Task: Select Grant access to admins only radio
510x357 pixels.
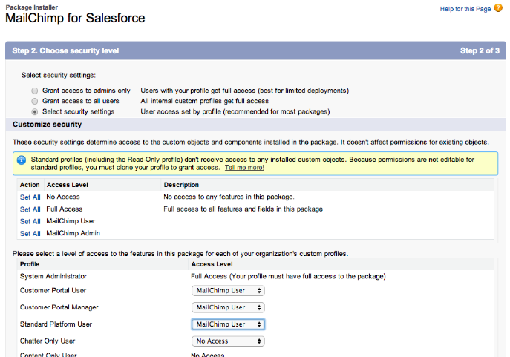Action: tap(34, 91)
